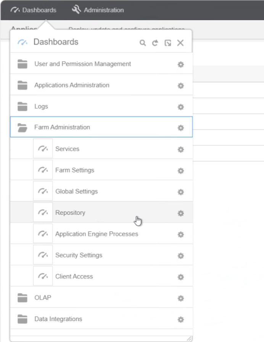Pop out the Dashboards panel
264x342 pixels.
[167, 43]
